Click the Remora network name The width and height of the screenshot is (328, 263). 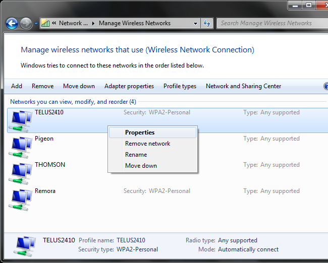45,191
